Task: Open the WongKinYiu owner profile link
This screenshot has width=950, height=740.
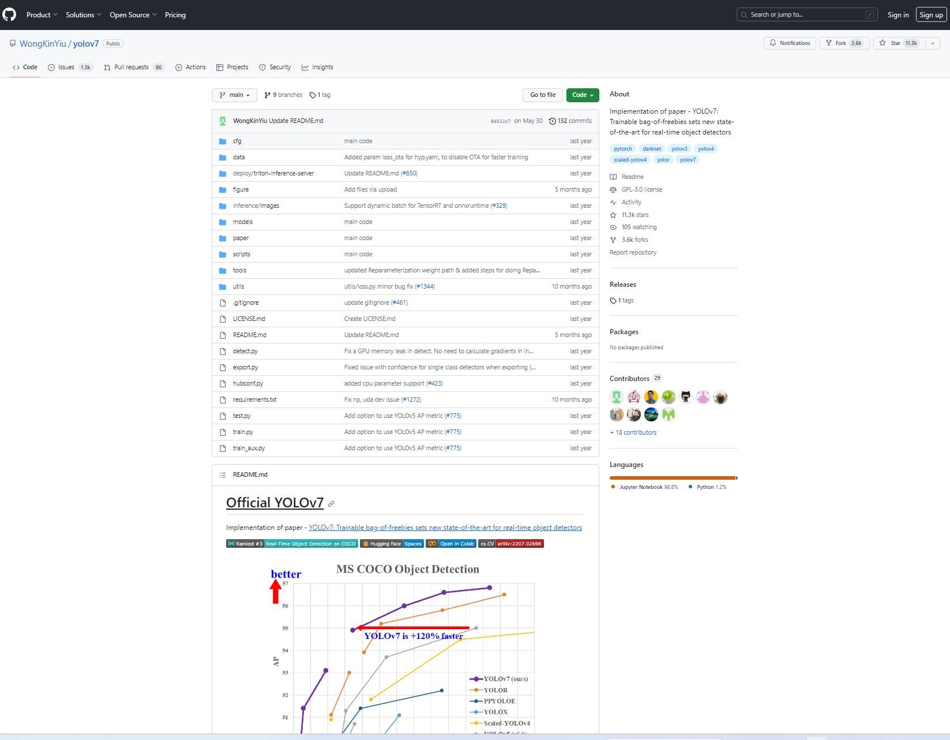Action: [43, 44]
